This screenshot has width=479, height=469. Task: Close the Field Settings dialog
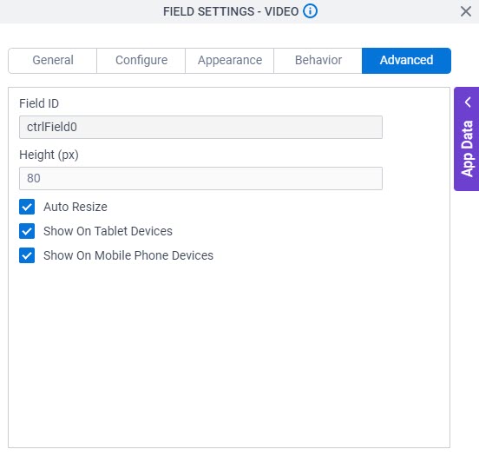tap(466, 11)
